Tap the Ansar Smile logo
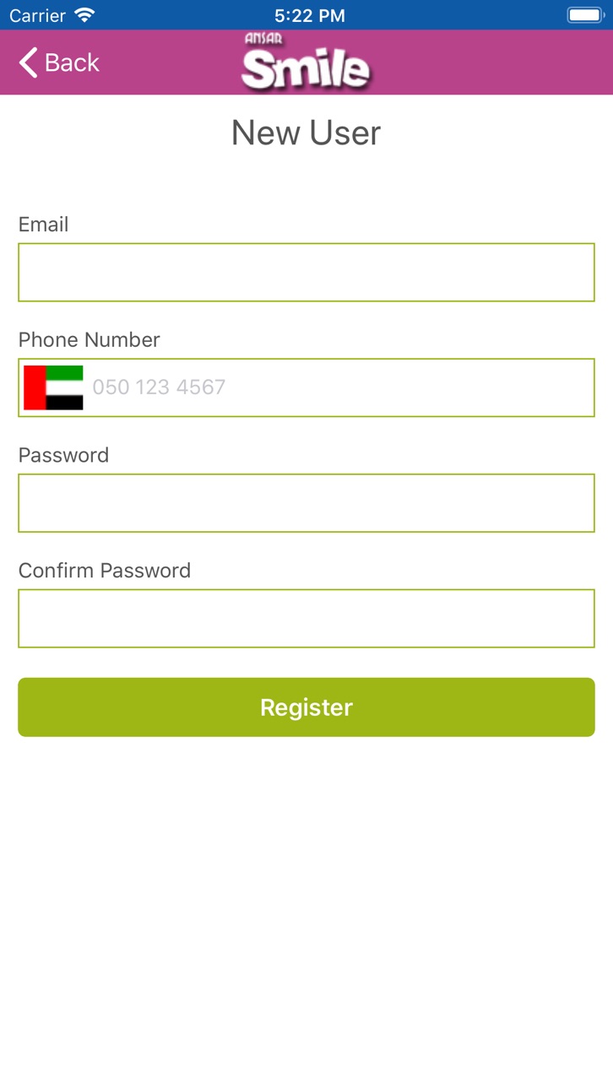Screen dimensions: 613x1089 [x=306, y=62]
